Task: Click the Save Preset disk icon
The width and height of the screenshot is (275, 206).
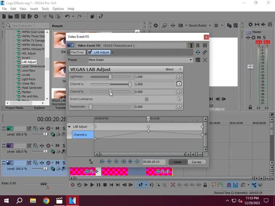Action: pyautogui.click(x=198, y=60)
